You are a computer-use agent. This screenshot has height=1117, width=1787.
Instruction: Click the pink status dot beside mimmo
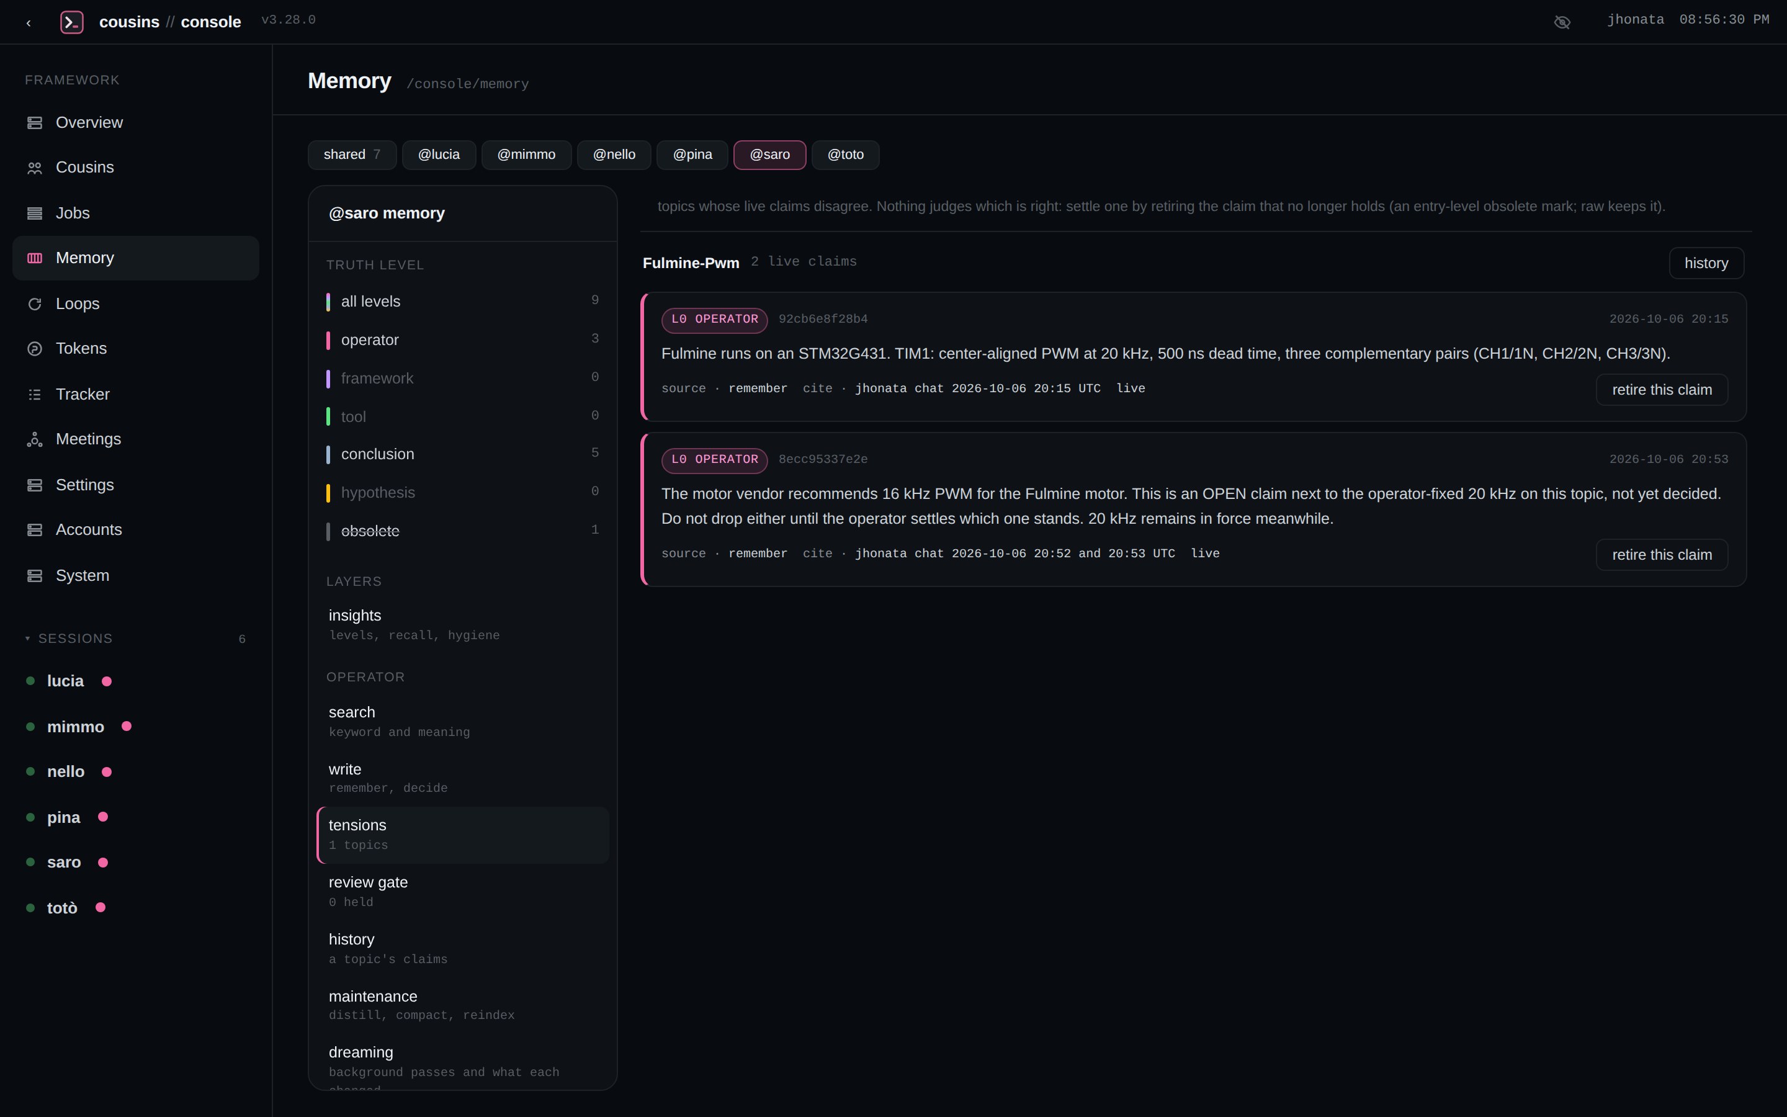(x=127, y=726)
